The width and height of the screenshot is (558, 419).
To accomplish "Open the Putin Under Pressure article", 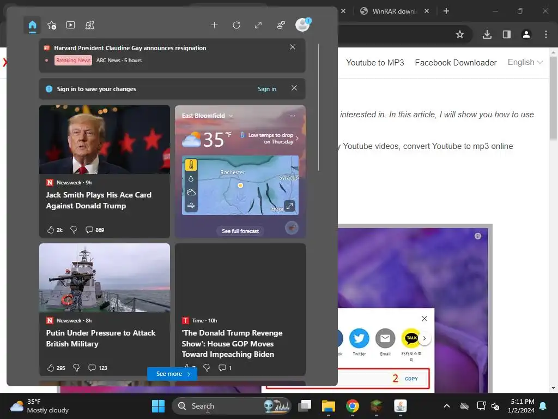I will pyautogui.click(x=101, y=338).
